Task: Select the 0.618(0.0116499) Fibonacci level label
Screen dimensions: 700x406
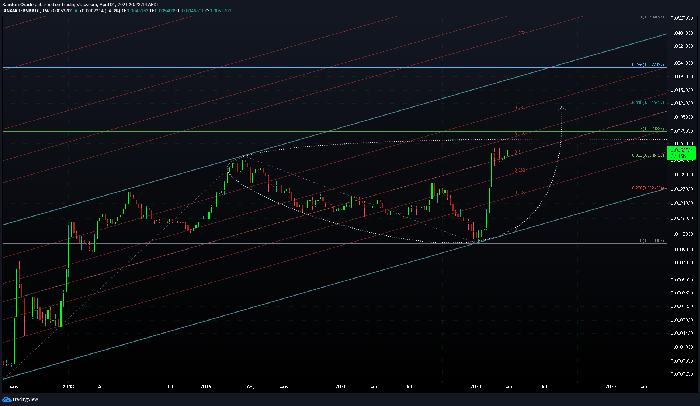Action: 648,102
